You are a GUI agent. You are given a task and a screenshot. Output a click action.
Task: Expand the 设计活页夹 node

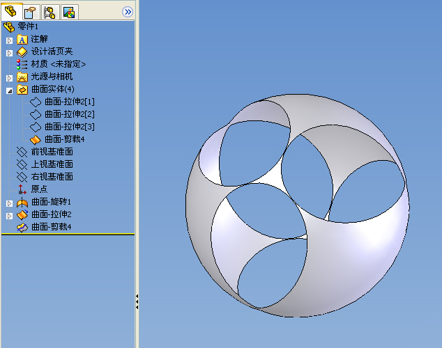(x=9, y=53)
